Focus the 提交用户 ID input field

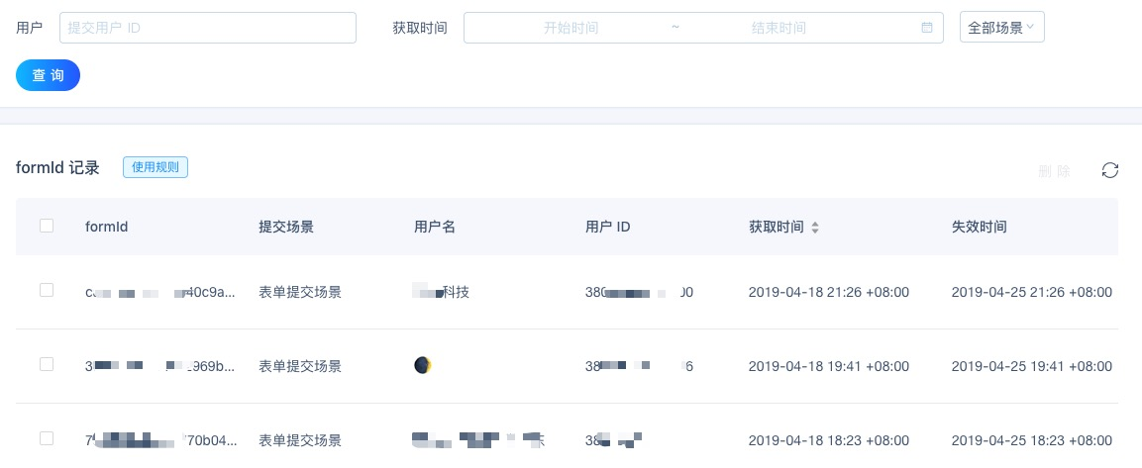point(207,28)
